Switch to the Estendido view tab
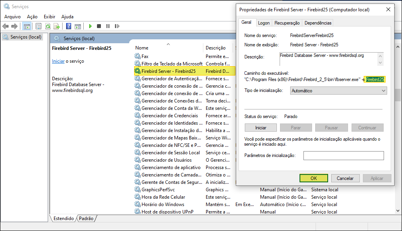Screen dimensions: 402x231 click(64, 219)
